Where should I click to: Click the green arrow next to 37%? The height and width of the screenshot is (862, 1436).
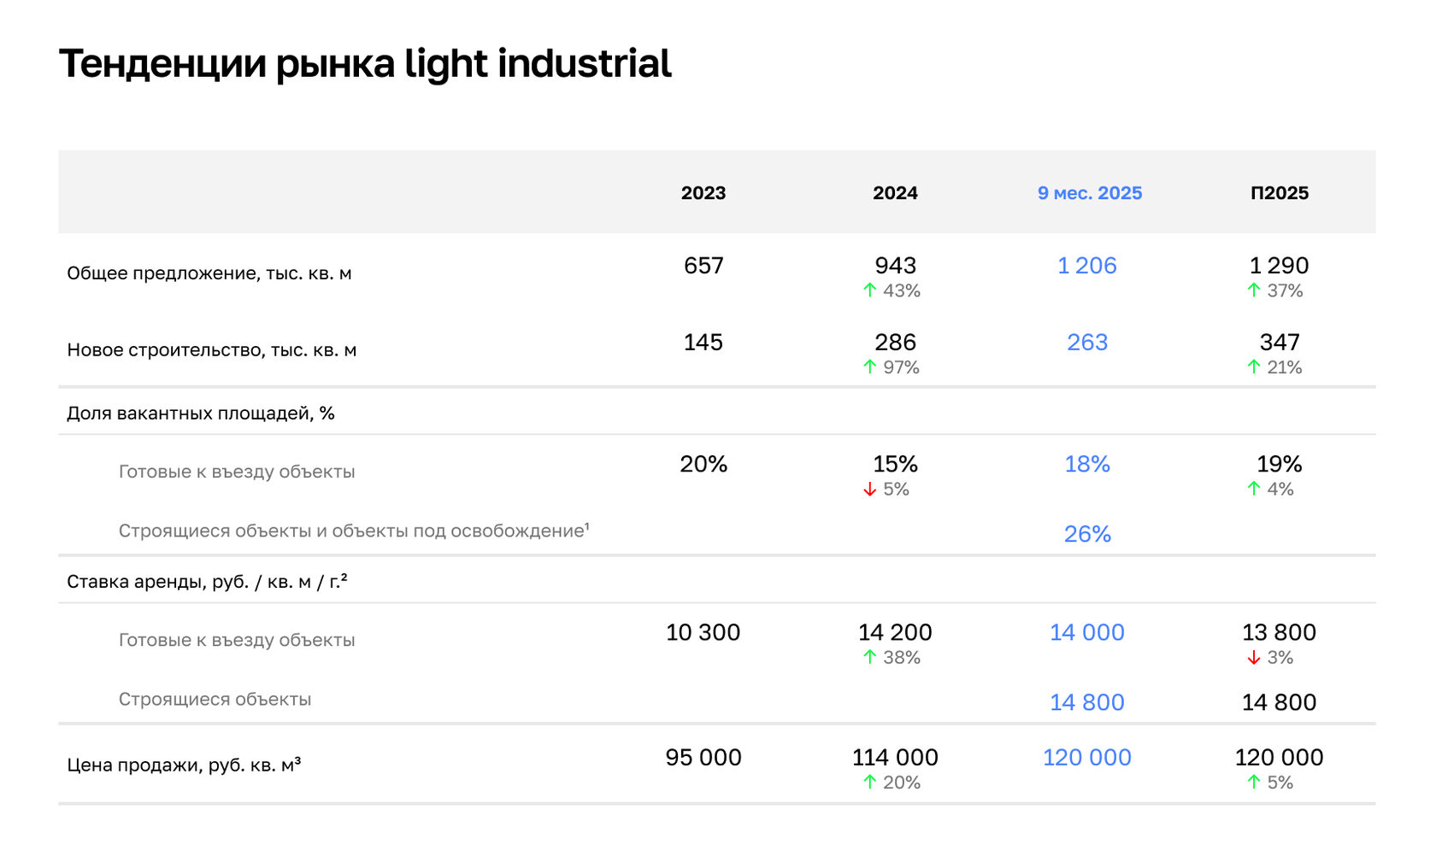coord(1254,290)
